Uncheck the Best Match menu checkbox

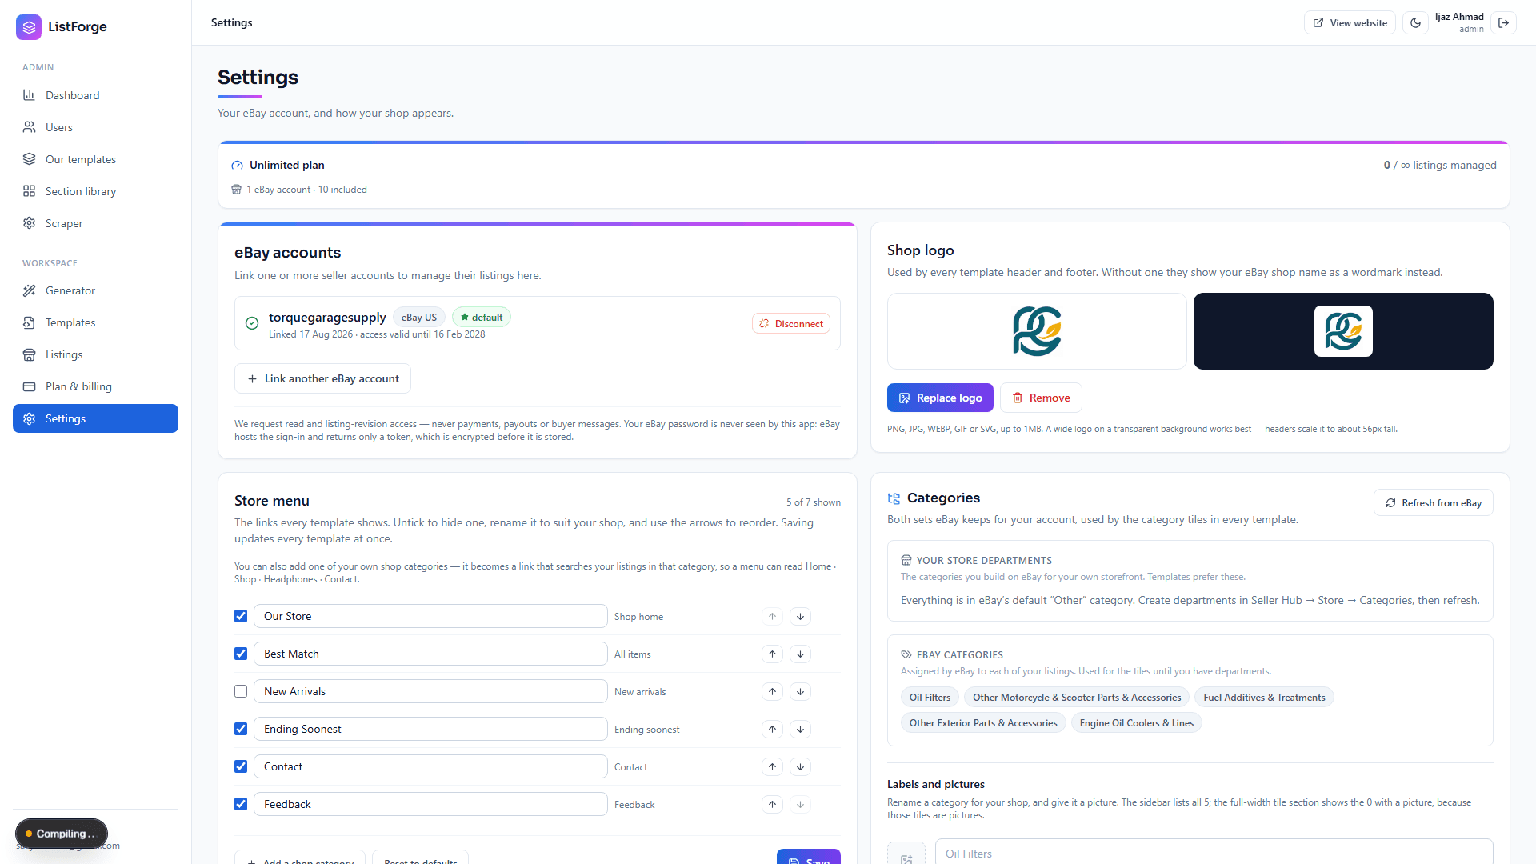[241, 654]
